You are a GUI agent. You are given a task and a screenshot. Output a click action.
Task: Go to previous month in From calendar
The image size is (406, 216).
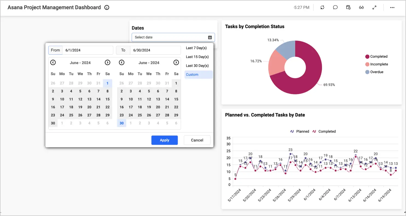coord(53,63)
